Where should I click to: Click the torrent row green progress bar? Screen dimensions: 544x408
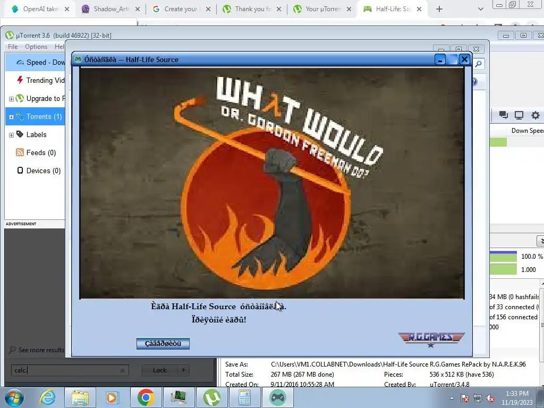click(x=498, y=142)
